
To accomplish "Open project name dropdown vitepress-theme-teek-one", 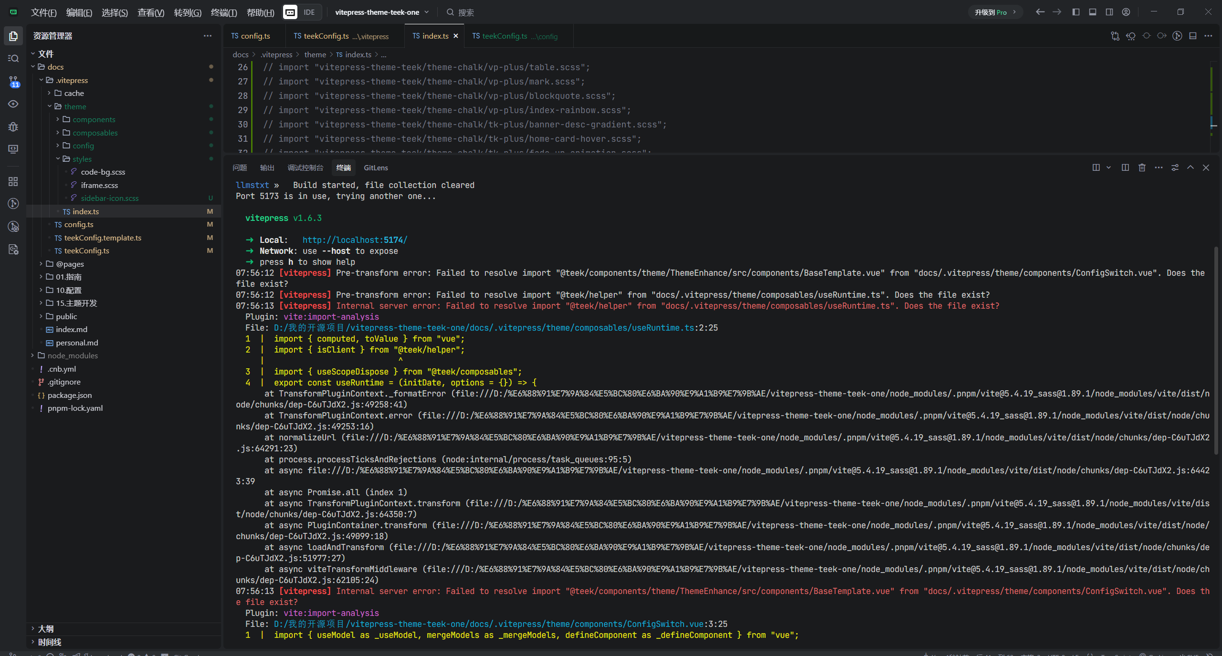I will tap(381, 12).
